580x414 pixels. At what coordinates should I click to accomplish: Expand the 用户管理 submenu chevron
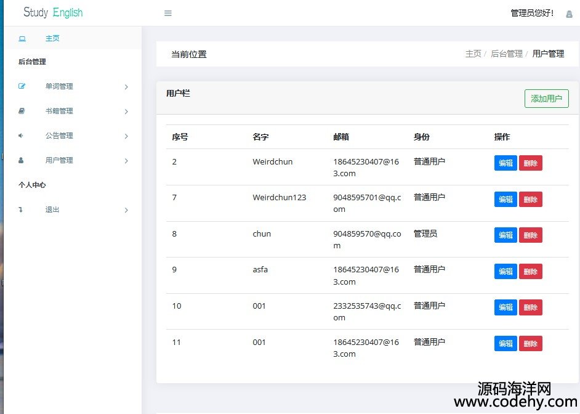pos(126,161)
